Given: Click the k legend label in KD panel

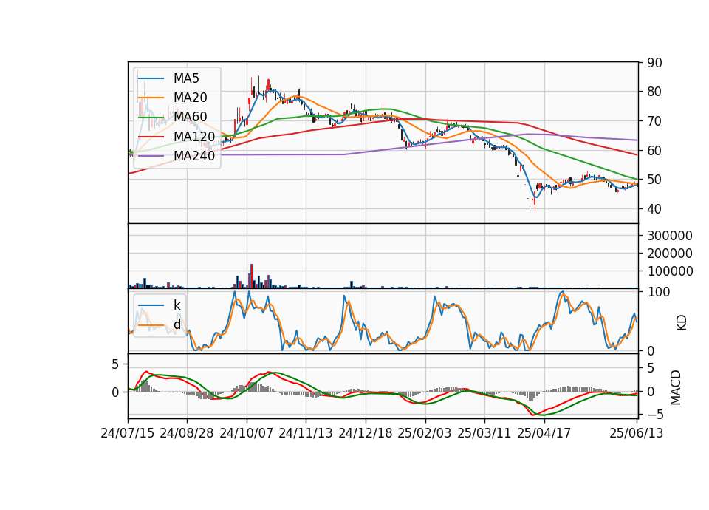Looking at the screenshot, I should click(177, 305).
